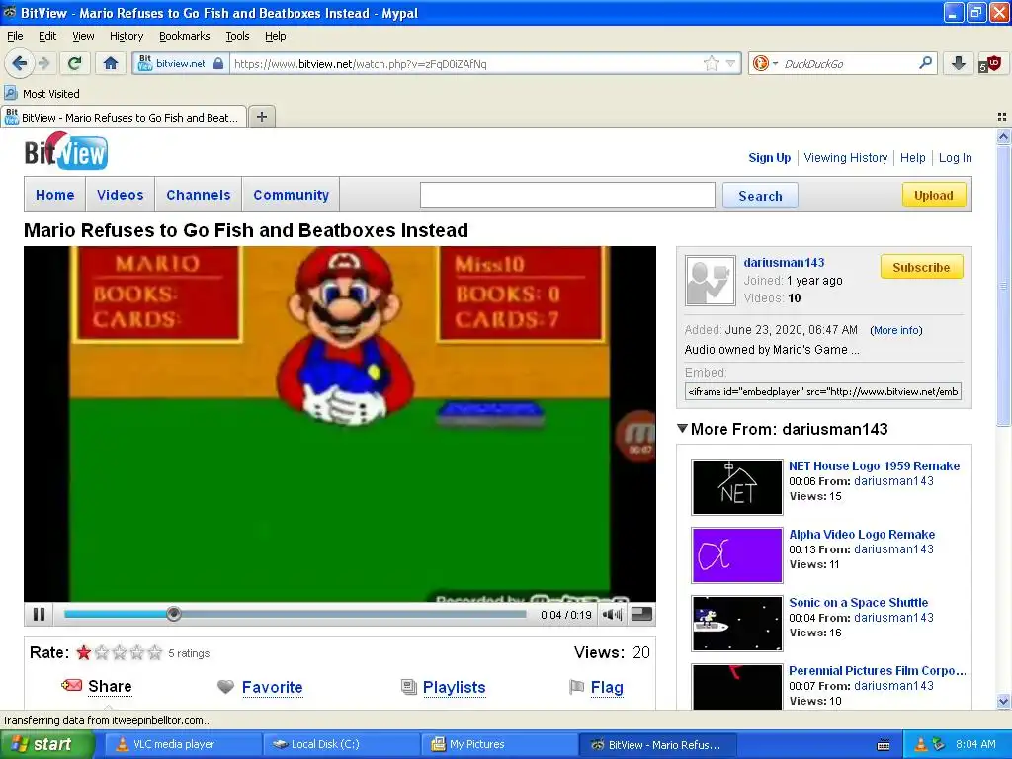Open the Bookmarks menu
Image resolution: width=1012 pixels, height=759 pixels.
(185, 36)
